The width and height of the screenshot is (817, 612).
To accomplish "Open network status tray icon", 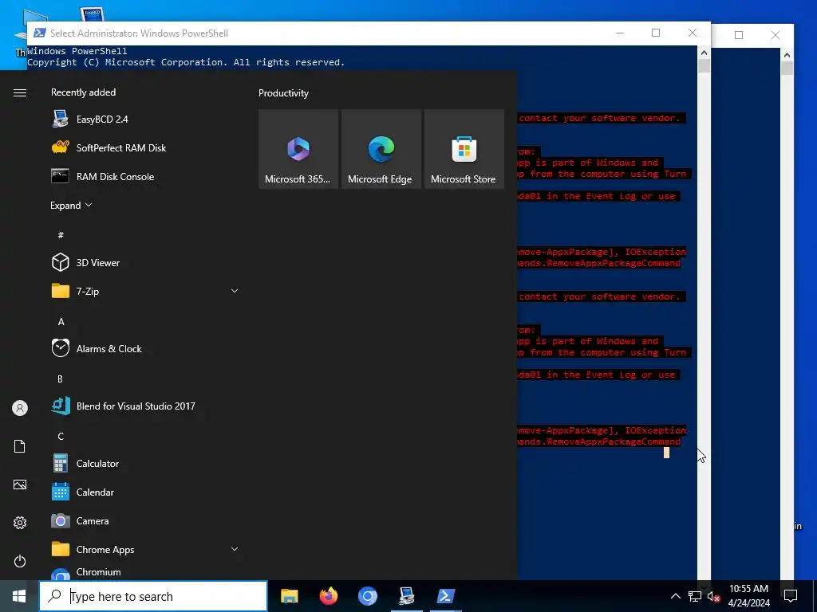I will (x=695, y=596).
